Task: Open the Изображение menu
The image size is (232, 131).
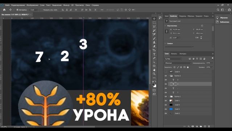Action: 32,5
